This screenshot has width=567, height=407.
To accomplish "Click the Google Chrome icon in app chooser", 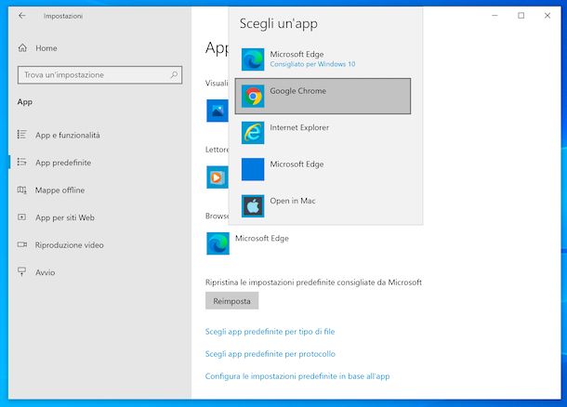I will [x=253, y=97].
